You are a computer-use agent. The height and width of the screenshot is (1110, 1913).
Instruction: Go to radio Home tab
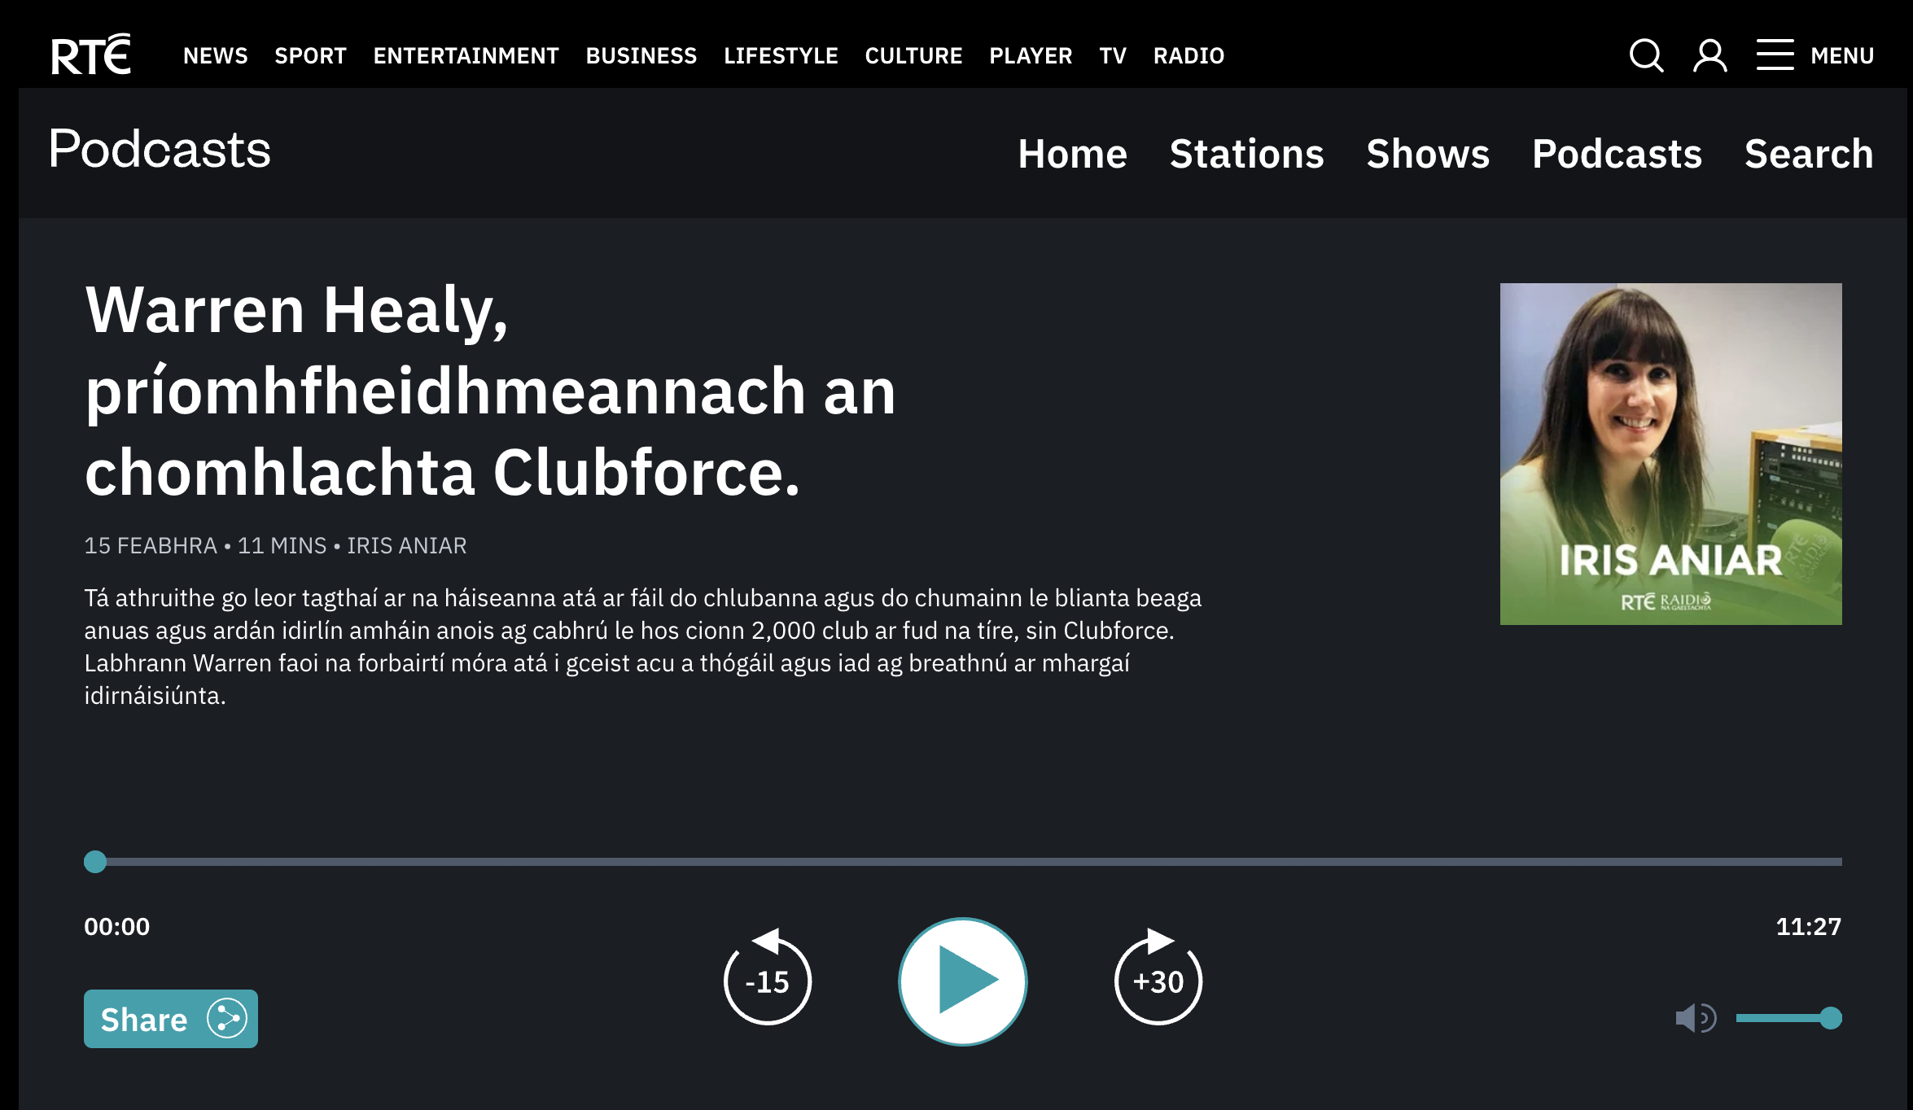click(1072, 154)
